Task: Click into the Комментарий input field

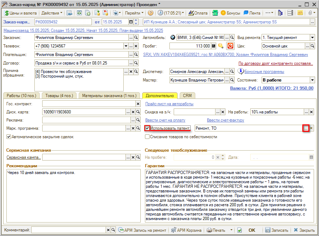Action: click(68, 230)
